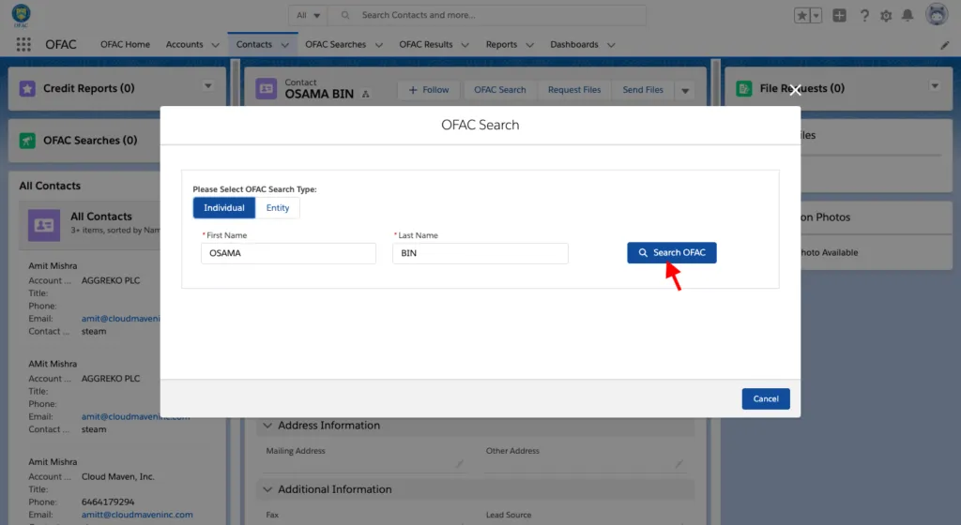Viewport: 961px width, 525px height.
Task: Open the OFAC Searches tab
Action: pos(336,45)
